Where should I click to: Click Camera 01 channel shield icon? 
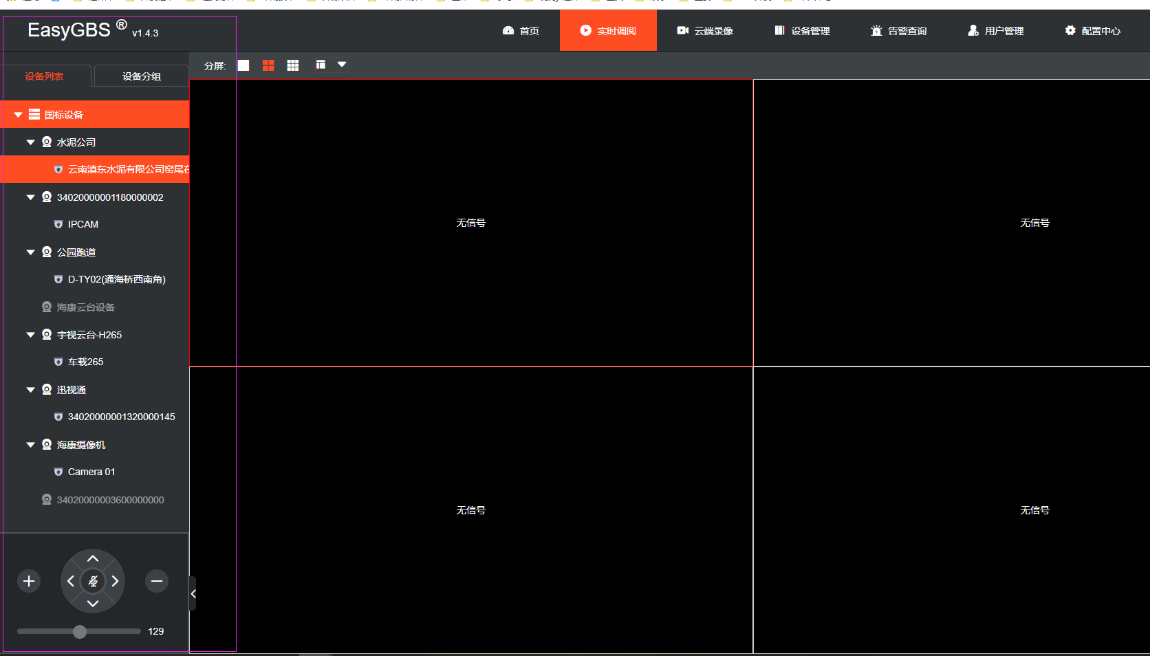click(x=58, y=472)
